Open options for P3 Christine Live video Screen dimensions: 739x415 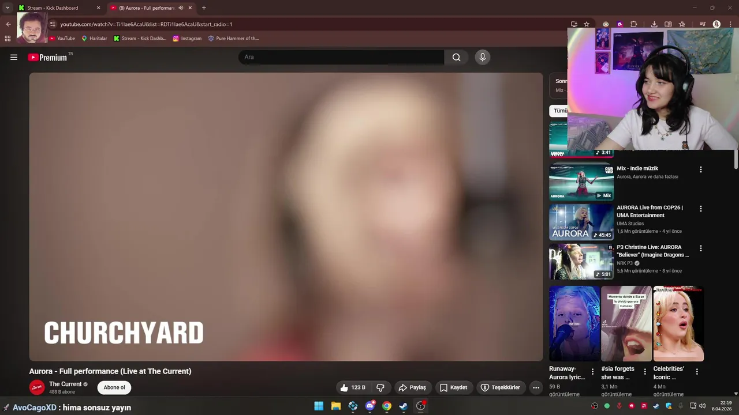click(x=701, y=248)
